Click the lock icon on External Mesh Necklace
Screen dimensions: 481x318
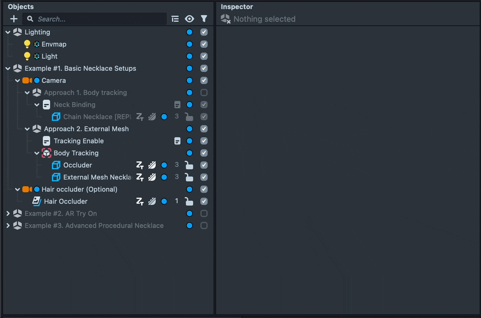(189, 178)
